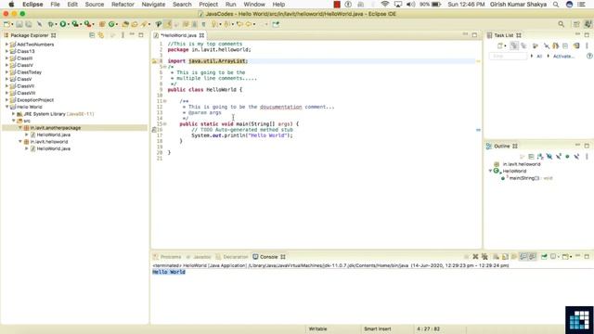Switch to the Declaration tab

[232, 257]
